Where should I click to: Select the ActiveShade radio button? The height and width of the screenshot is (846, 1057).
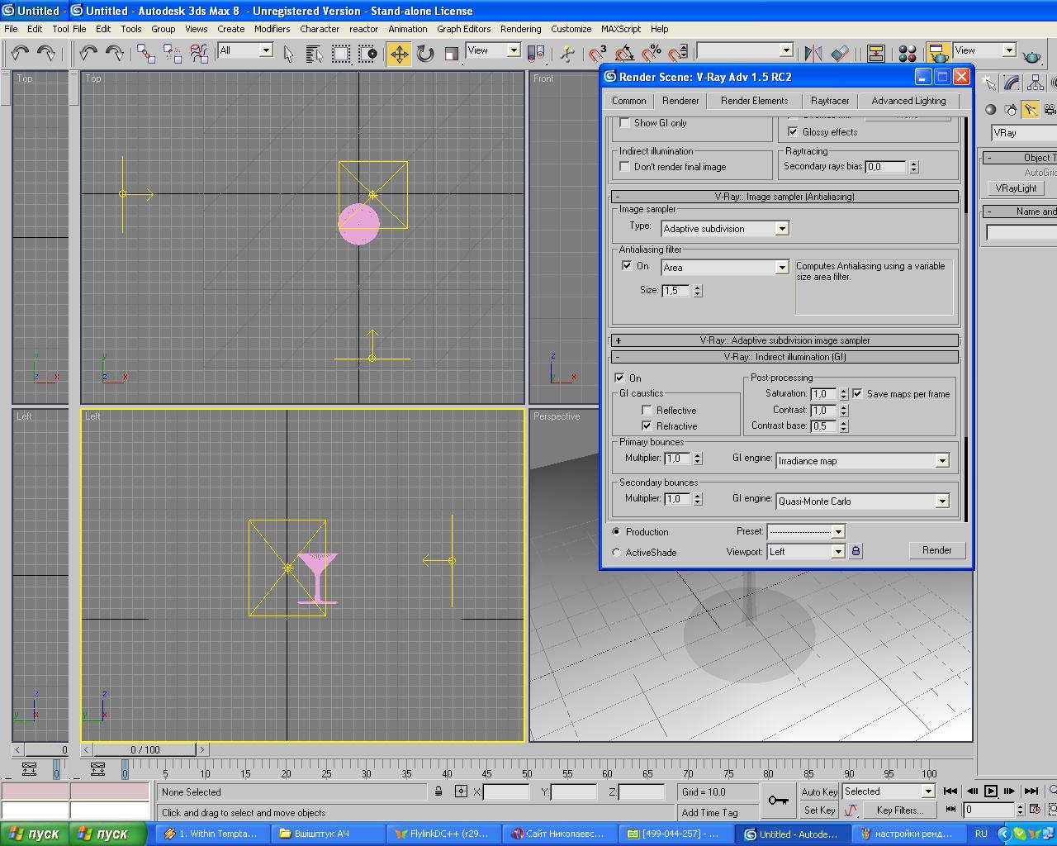pos(616,553)
